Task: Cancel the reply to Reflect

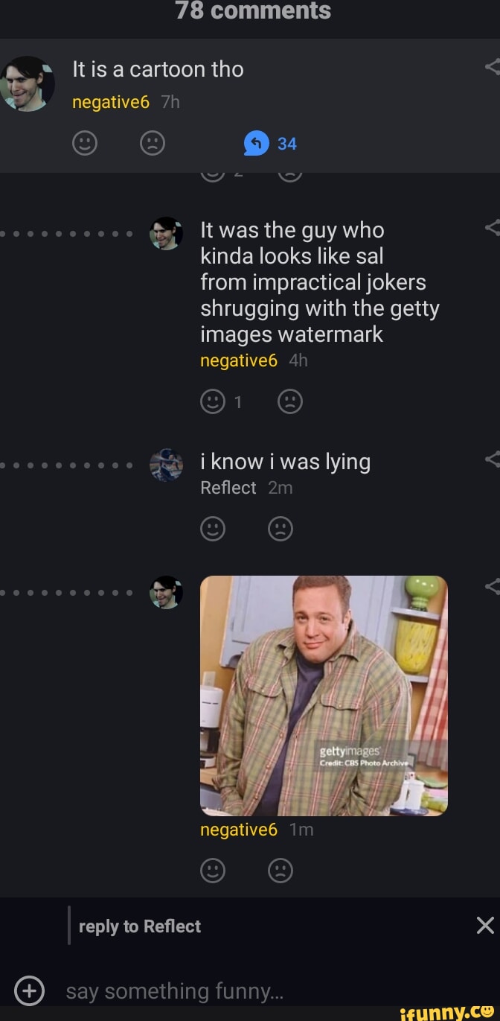Action: tap(485, 926)
